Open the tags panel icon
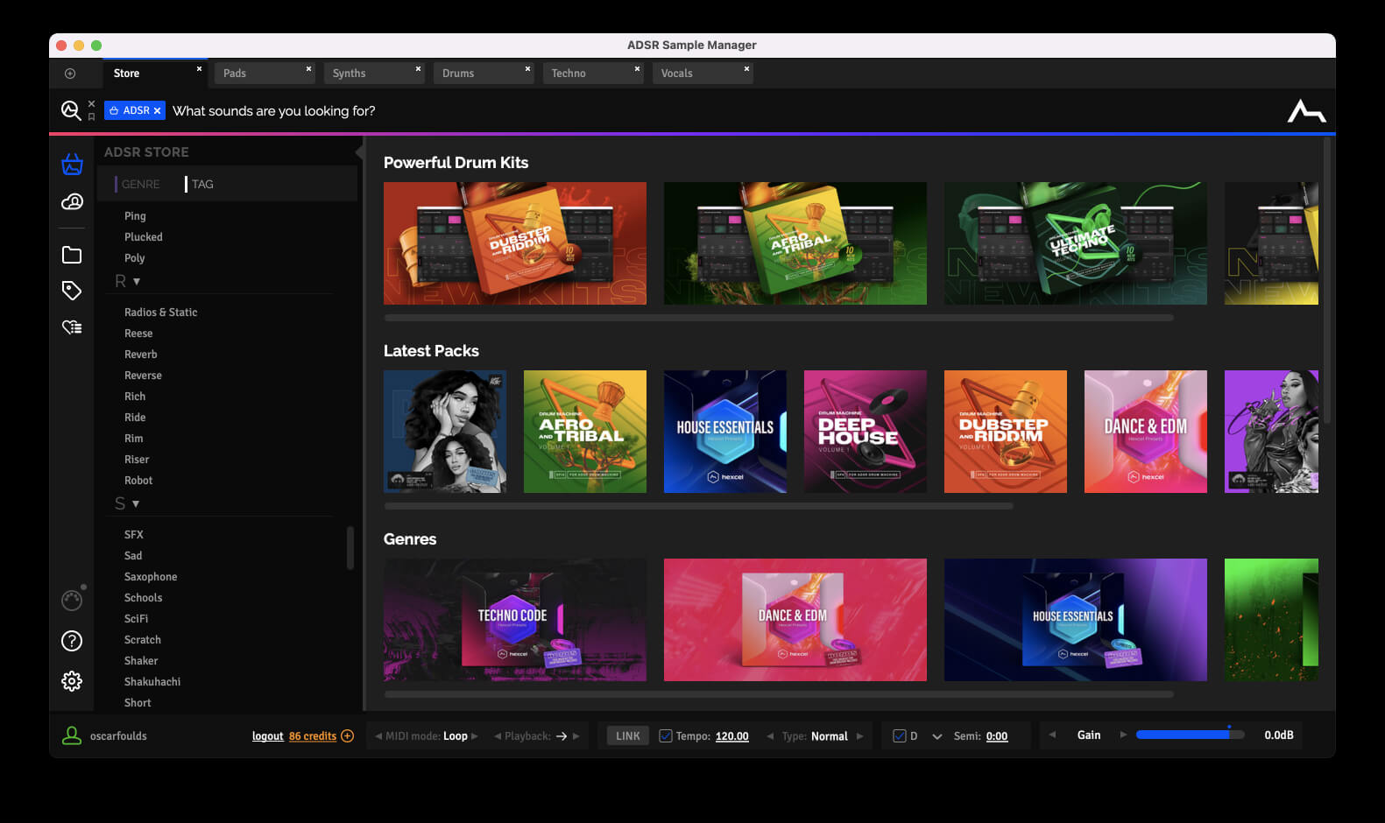 72,291
